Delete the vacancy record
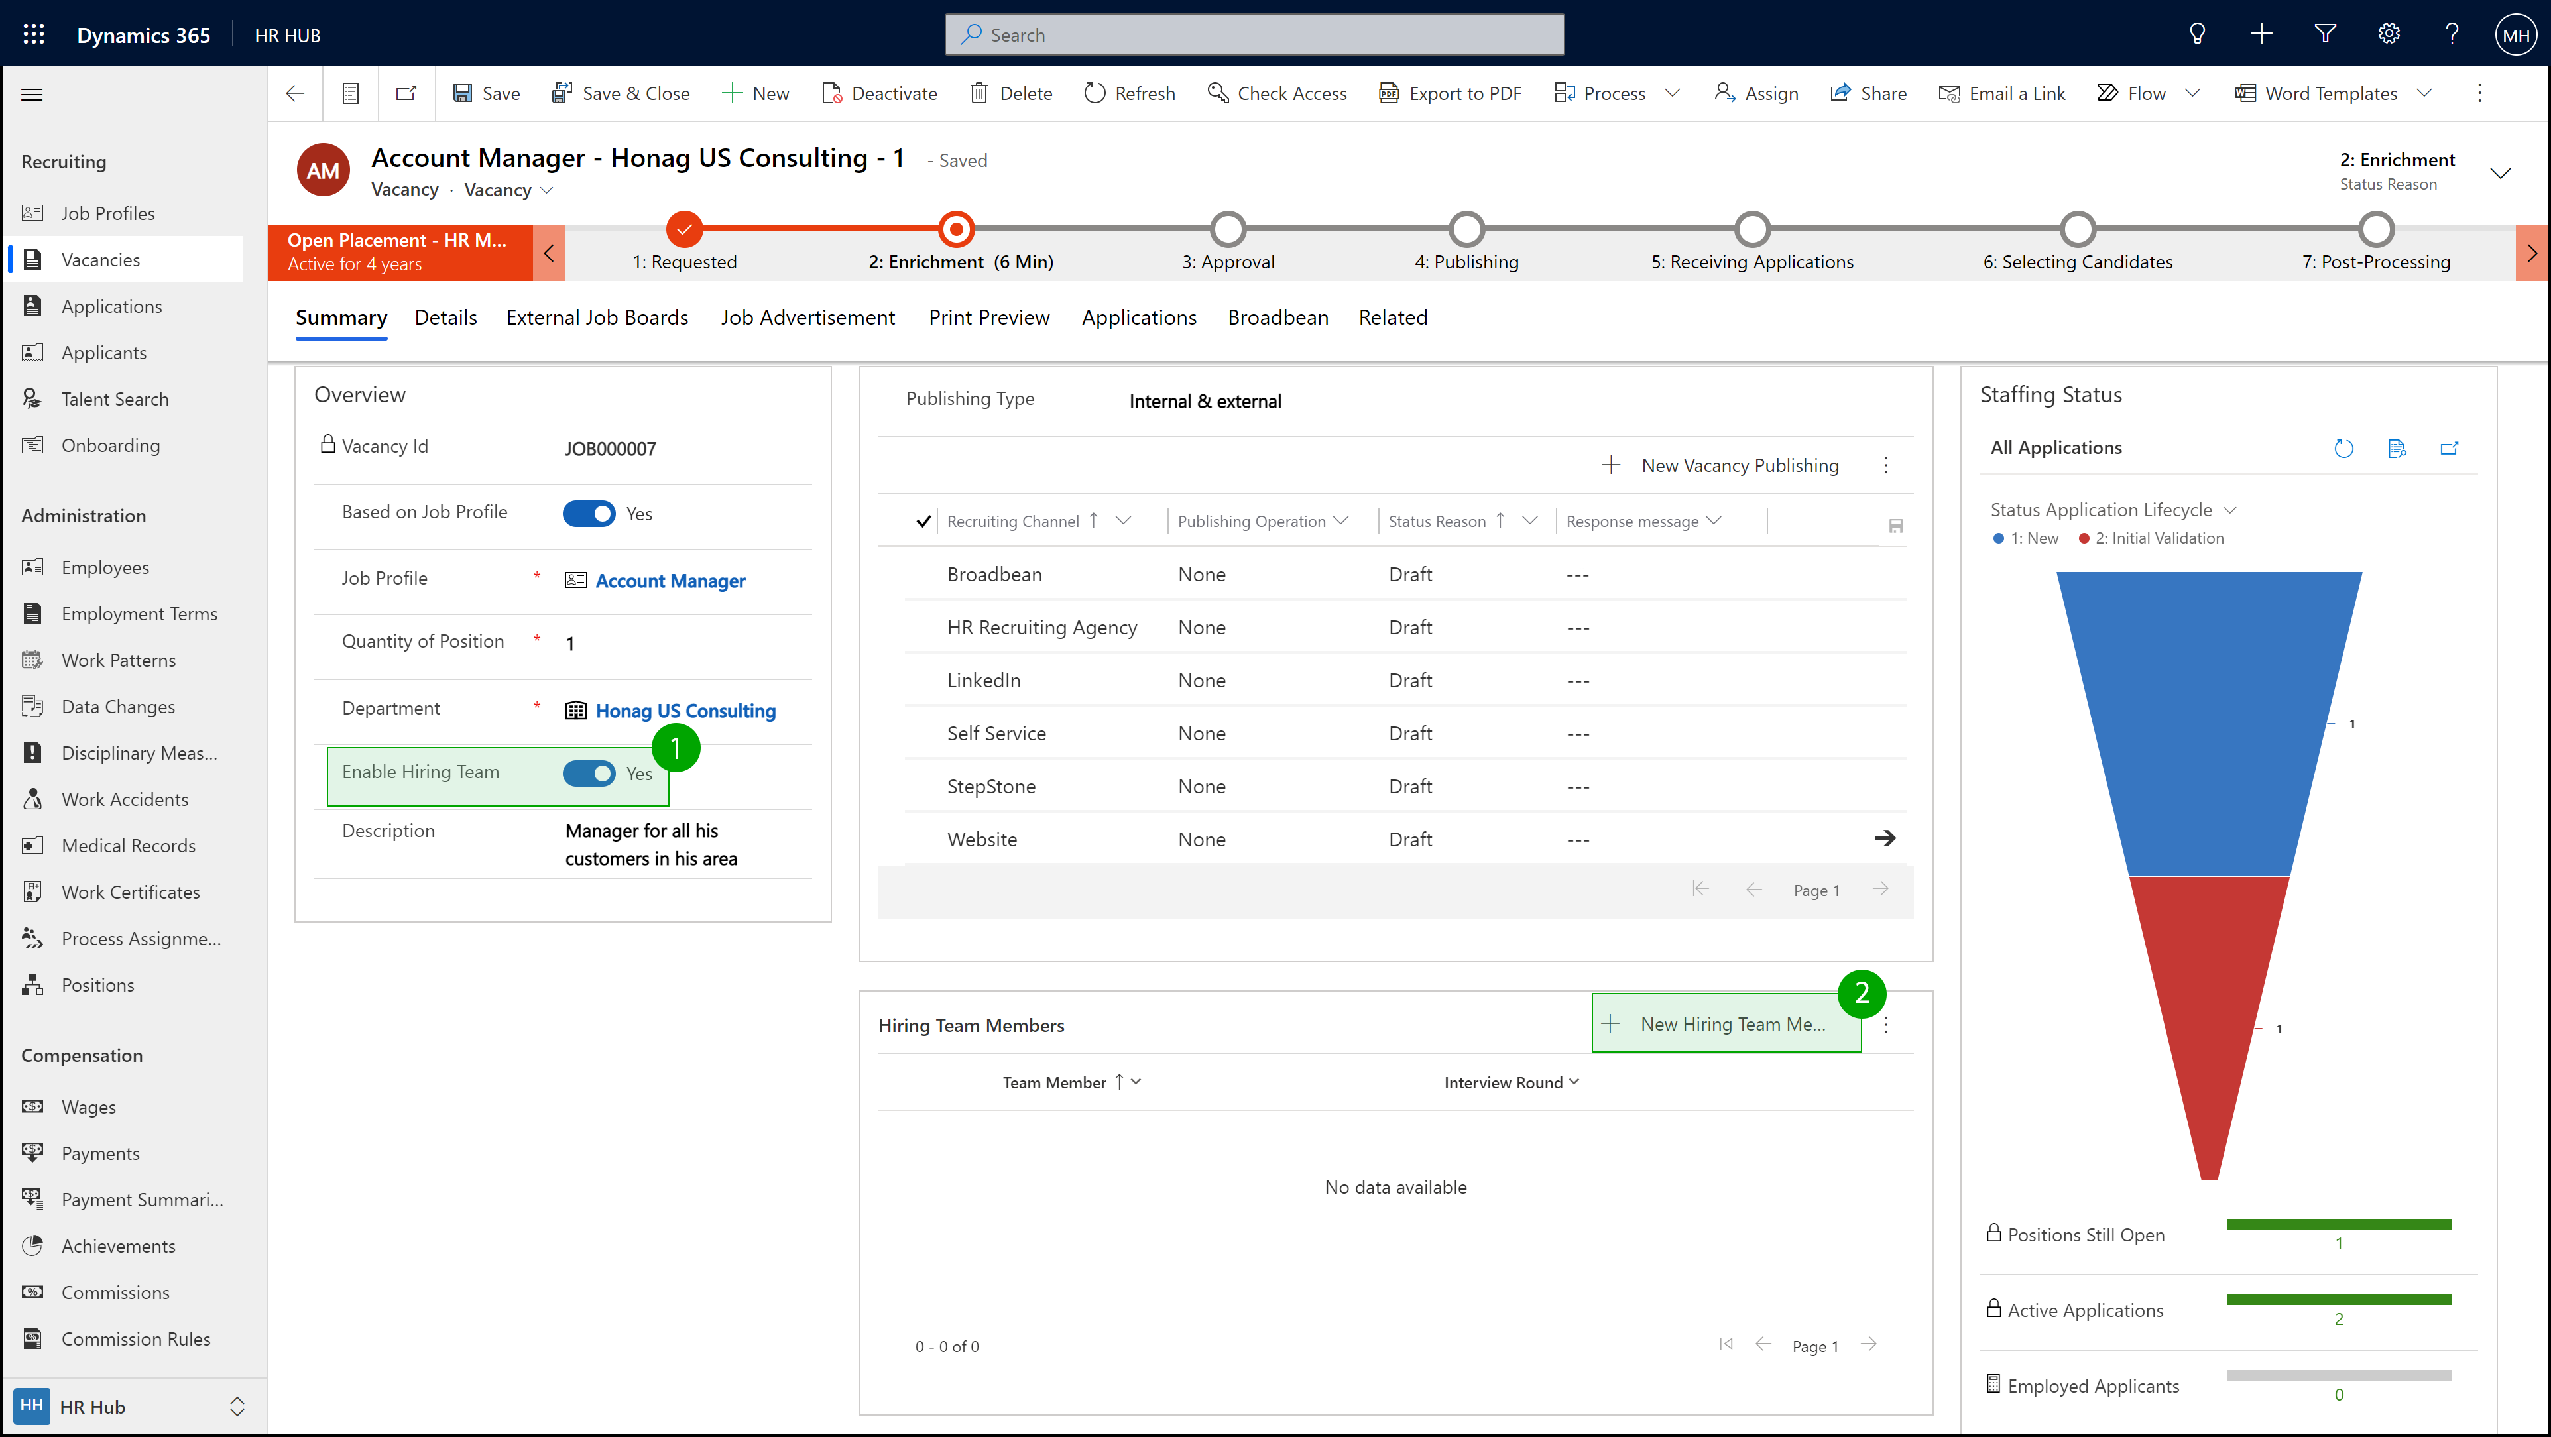2551x1437 pixels. coord(1011,93)
